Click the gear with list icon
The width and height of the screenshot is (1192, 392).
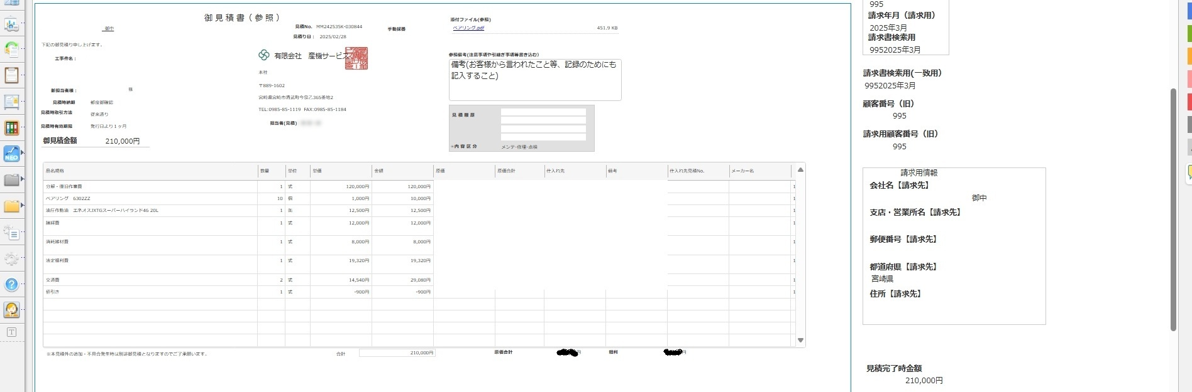tap(11, 233)
